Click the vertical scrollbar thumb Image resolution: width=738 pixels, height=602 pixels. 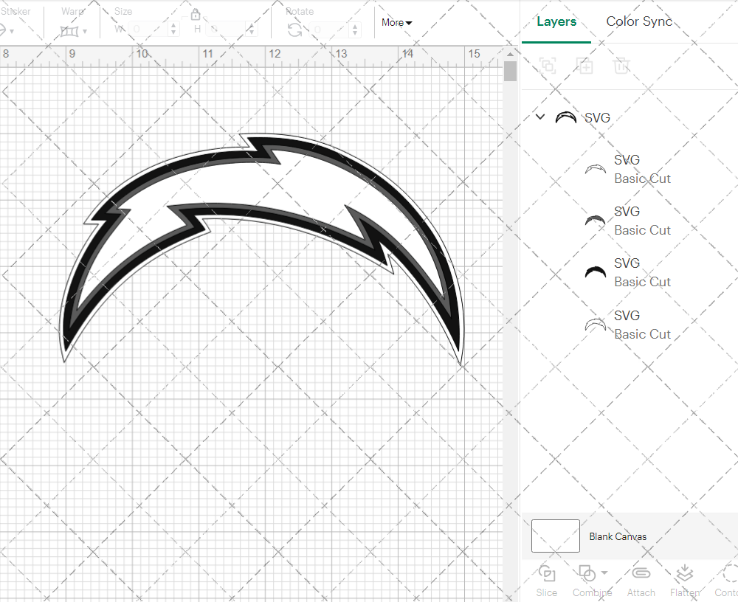click(x=510, y=72)
